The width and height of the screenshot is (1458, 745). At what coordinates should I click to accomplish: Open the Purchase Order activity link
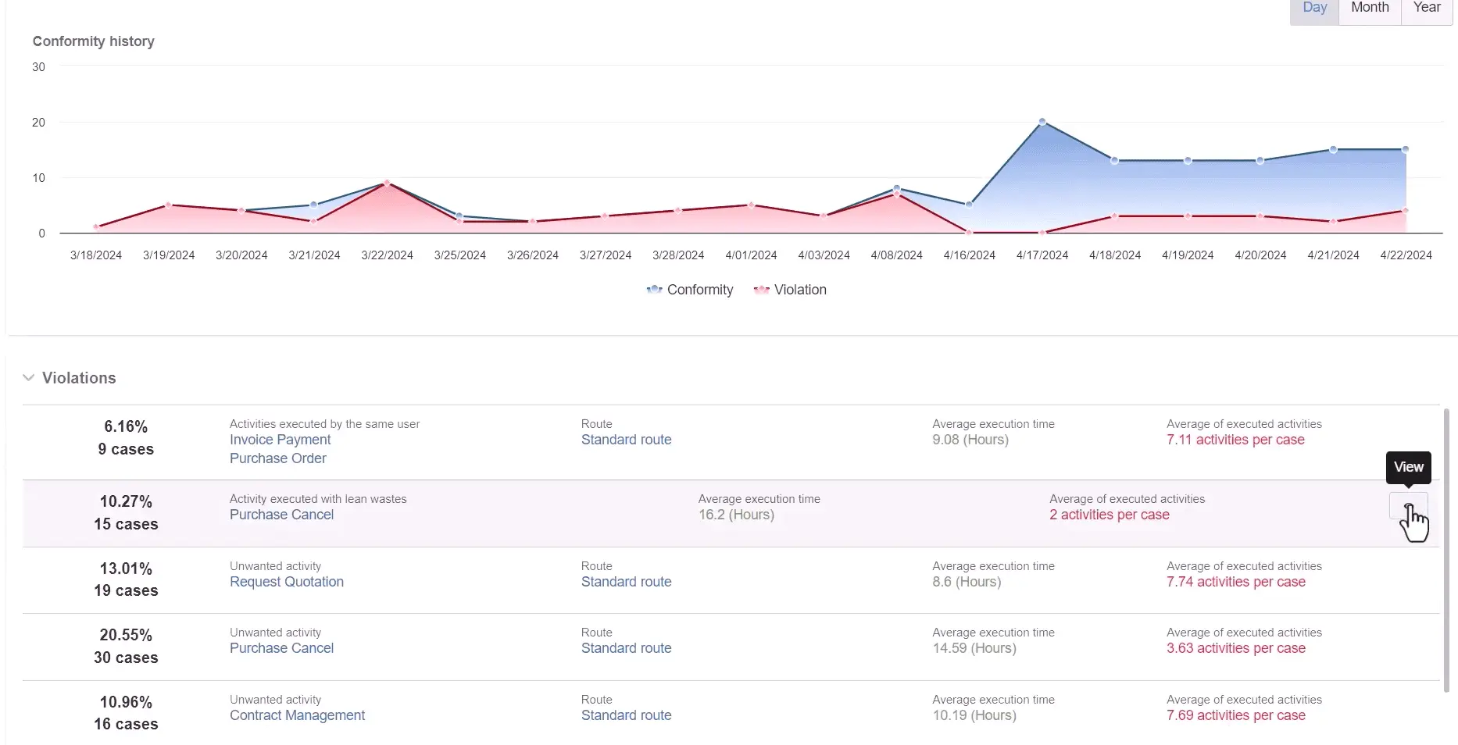coord(277,458)
